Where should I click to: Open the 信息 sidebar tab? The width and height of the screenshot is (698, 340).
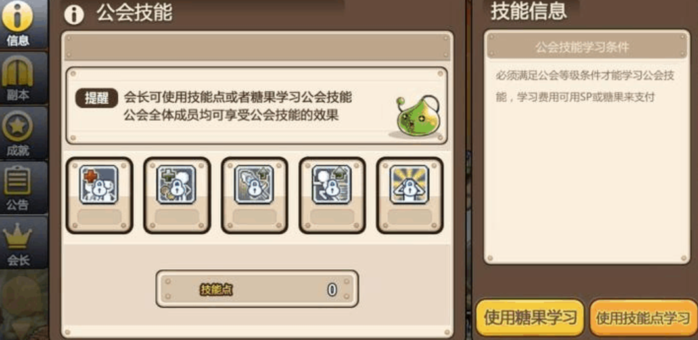pos(18,24)
